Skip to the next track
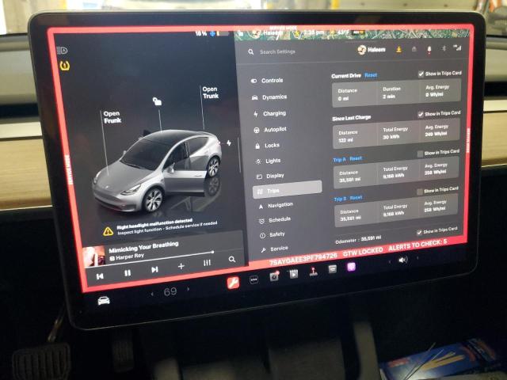Image resolution: width=507 pixels, height=380 pixels. [x=154, y=269]
